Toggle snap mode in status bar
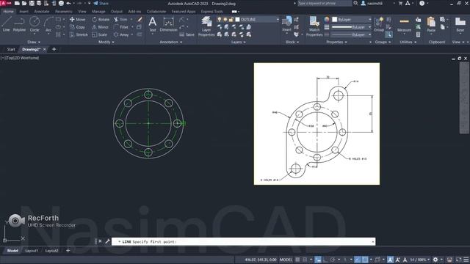This screenshot has height=264, width=470. [305, 260]
